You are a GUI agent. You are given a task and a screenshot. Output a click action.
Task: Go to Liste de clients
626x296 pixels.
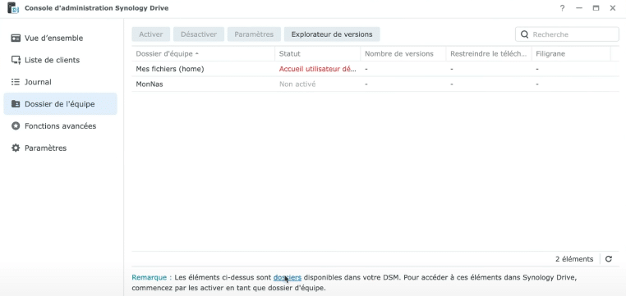tap(60, 60)
